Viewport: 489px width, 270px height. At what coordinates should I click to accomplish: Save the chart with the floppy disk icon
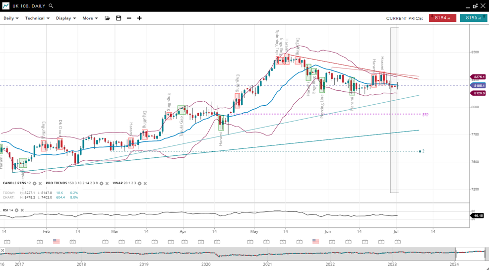coord(119,18)
